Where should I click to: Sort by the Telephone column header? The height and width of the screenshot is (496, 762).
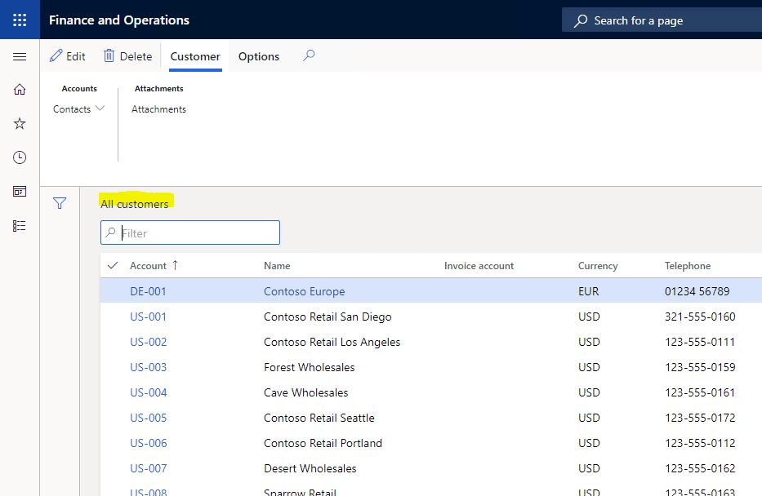click(688, 265)
